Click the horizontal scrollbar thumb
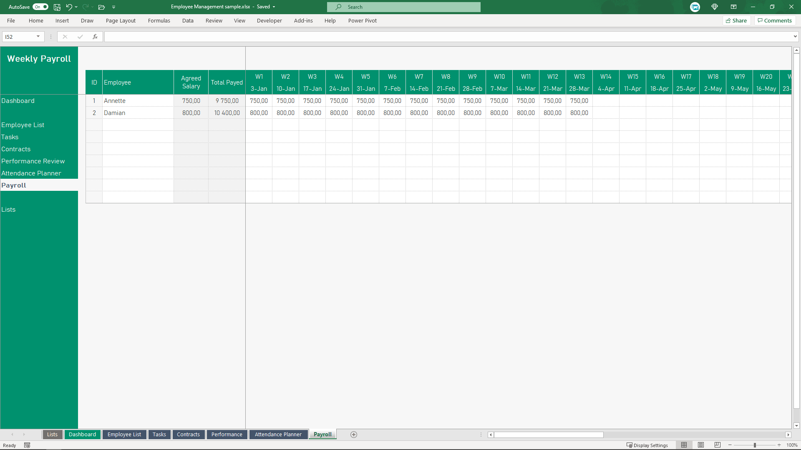801x450 pixels. [x=549, y=435]
